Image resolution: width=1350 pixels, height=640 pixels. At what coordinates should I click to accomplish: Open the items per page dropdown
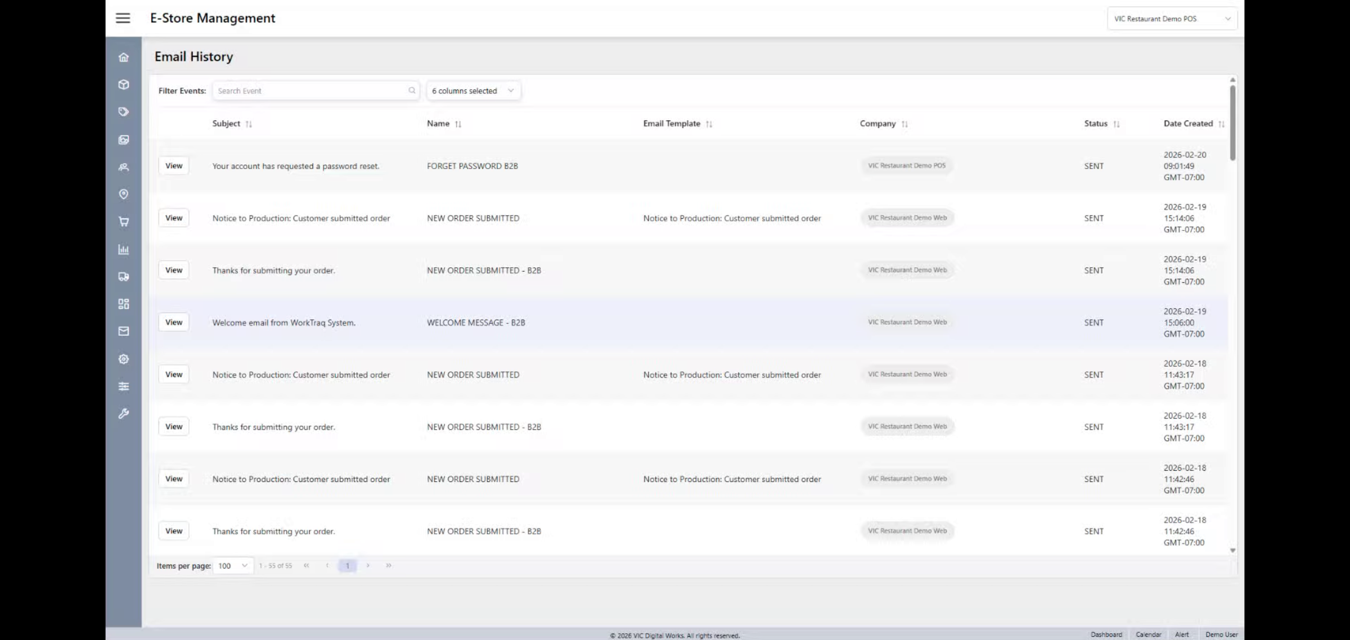pos(233,566)
